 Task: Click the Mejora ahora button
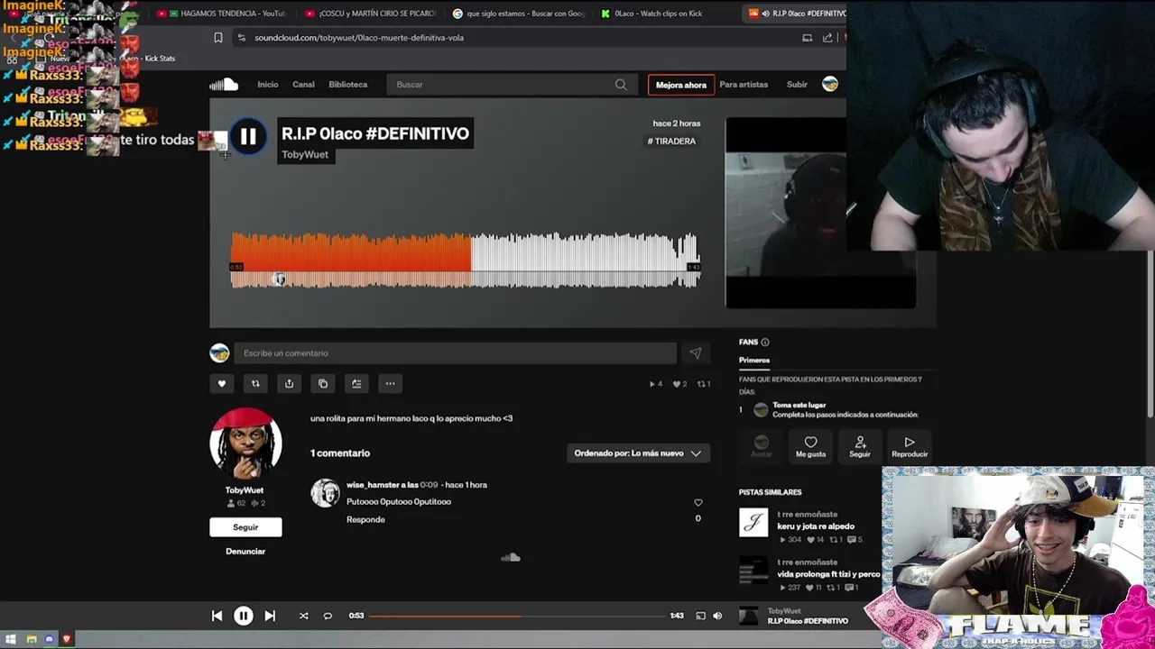click(x=681, y=85)
